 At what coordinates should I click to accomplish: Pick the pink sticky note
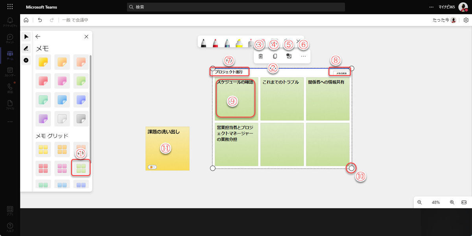(62, 81)
